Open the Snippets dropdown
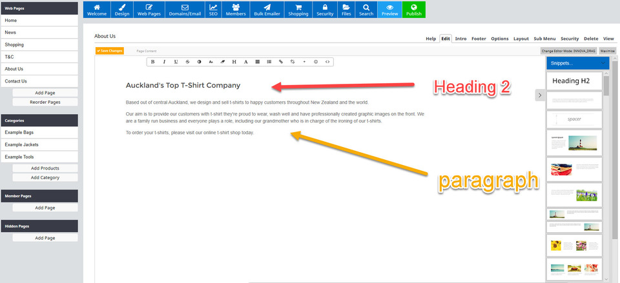The height and width of the screenshot is (283, 620). [577, 63]
